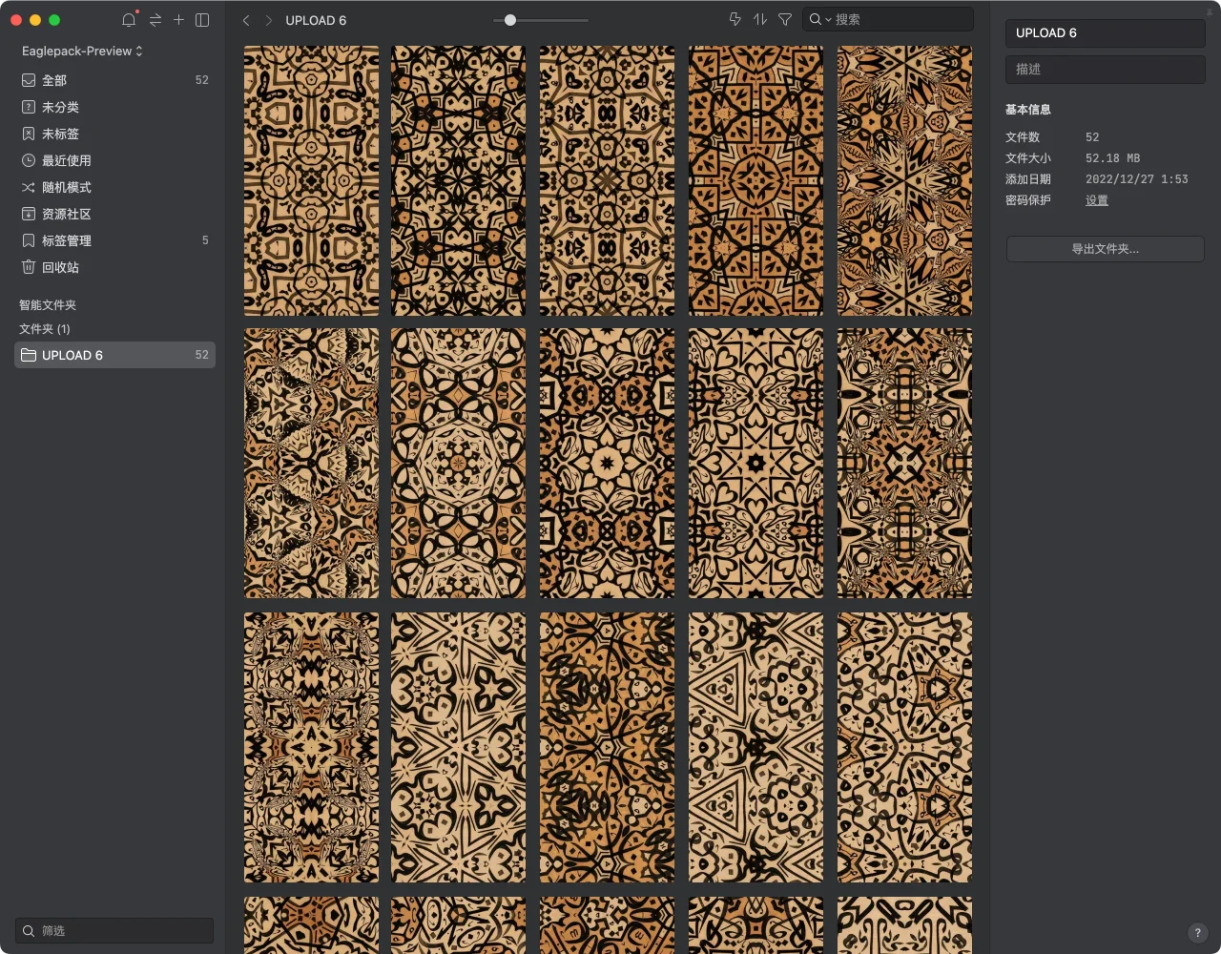
Task: Select the second thumbnail in row one
Action: [x=459, y=180]
